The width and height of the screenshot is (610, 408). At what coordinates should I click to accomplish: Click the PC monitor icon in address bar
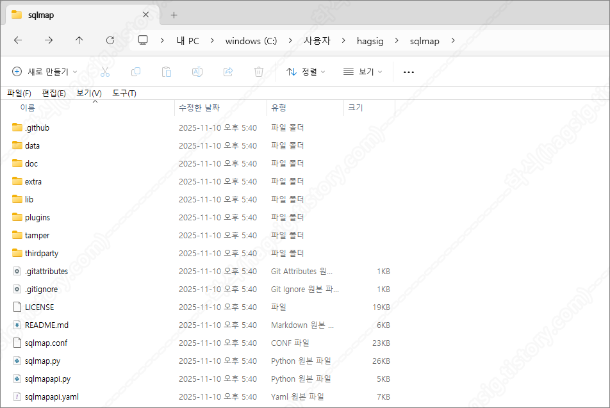click(143, 40)
